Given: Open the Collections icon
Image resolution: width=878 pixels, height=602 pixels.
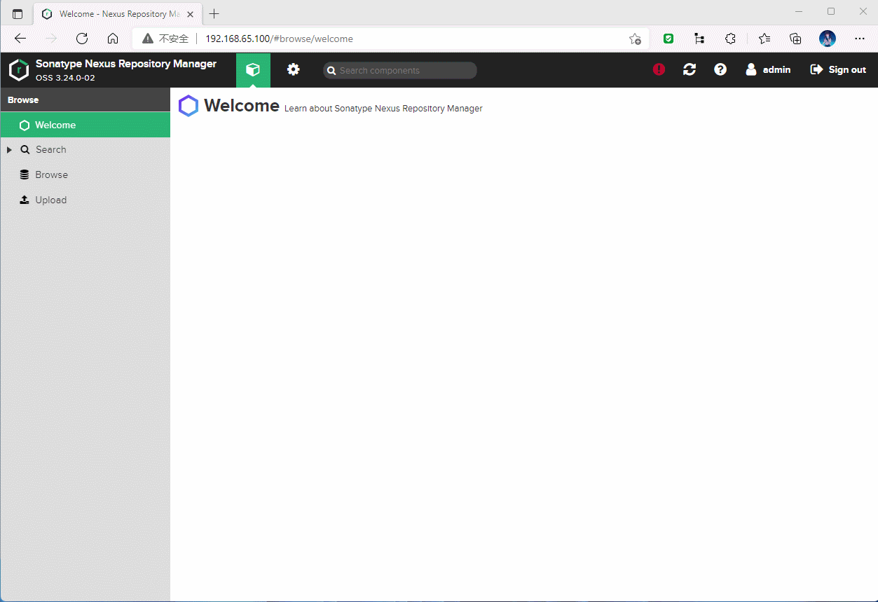Looking at the screenshot, I should tap(795, 39).
